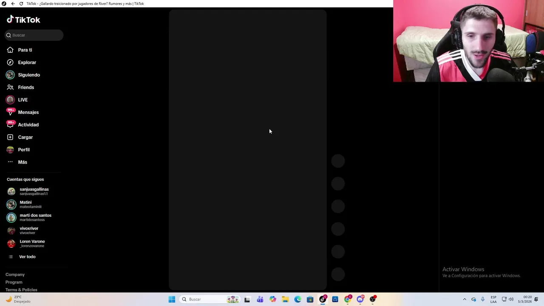Click the TikTok logo
This screenshot has height=306, width=544.
pyautogui.click(x=23, y=20)
